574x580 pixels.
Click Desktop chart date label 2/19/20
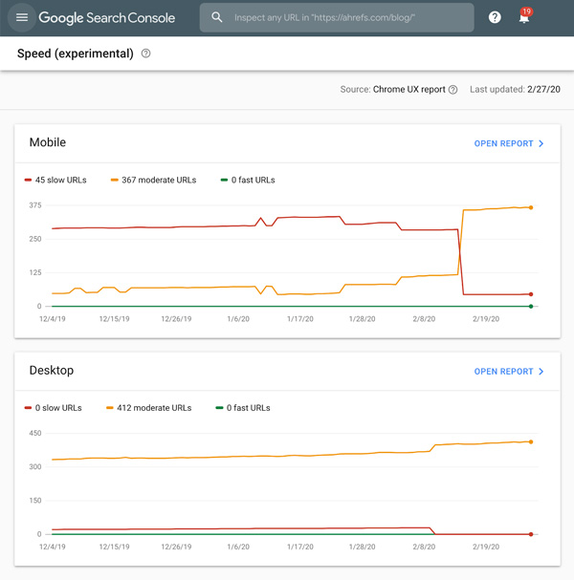(486, 547)
